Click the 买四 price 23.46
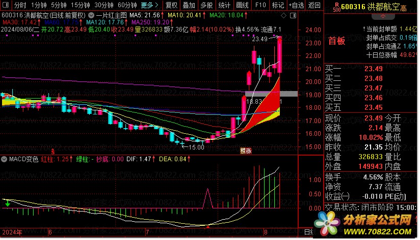This screenshot has height=240, width=420. coord(374,98)
